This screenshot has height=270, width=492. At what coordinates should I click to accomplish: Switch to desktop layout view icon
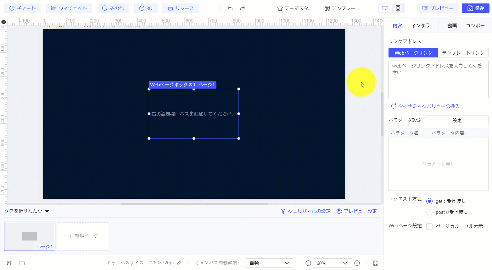(385, 8)
